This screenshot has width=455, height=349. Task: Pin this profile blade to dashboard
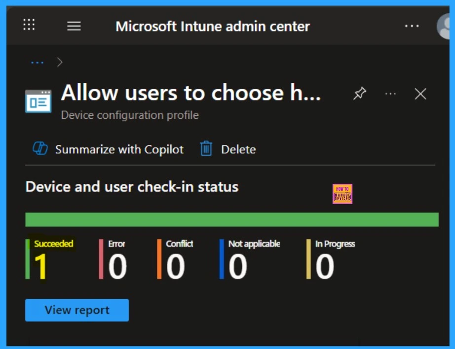360,94
